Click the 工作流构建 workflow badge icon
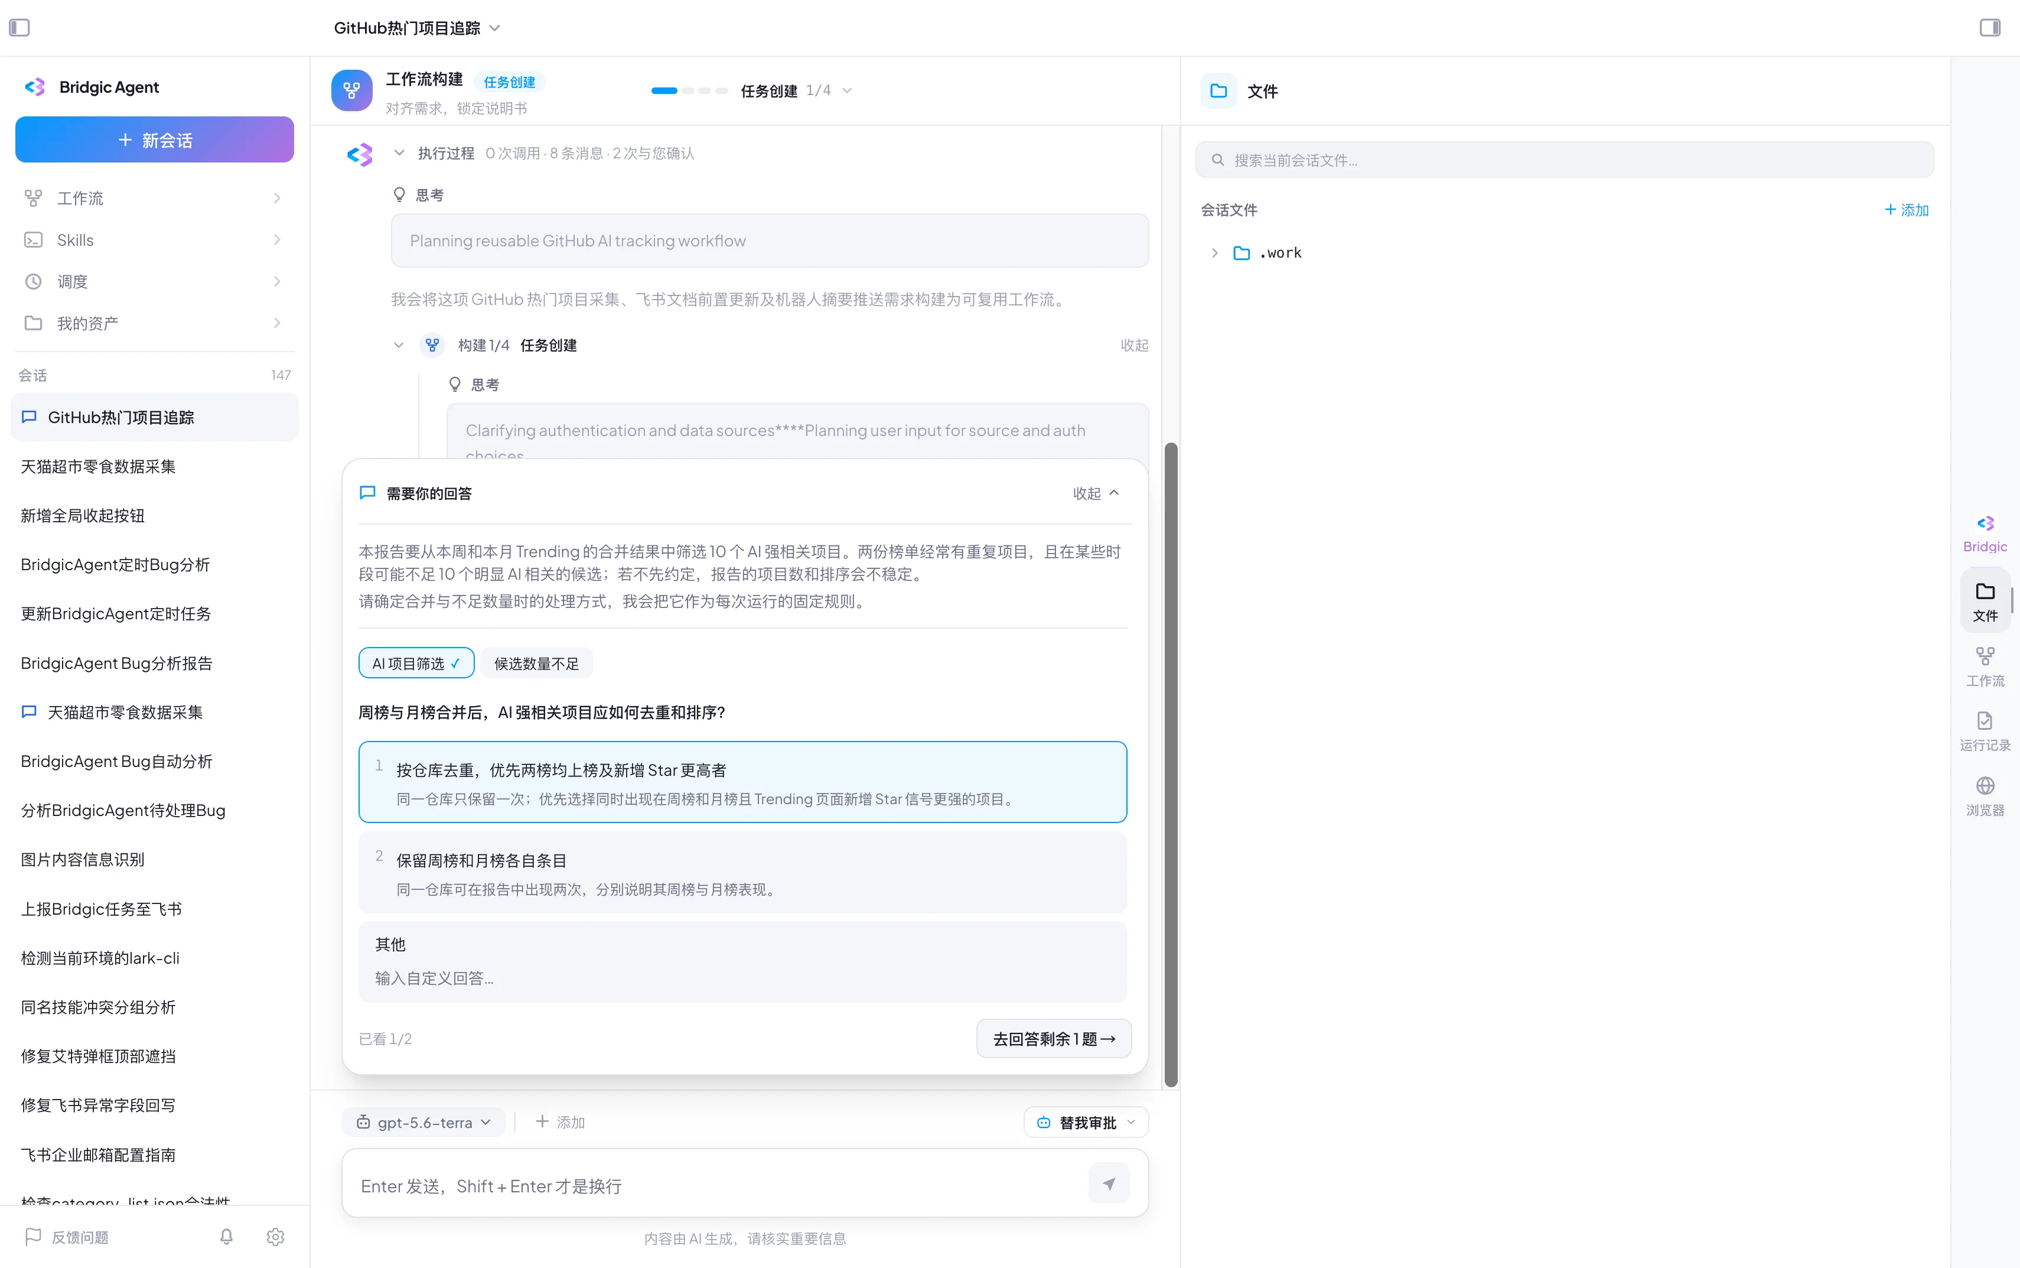The height and width of the screenshot is (1268, 2020). [351, 90]
